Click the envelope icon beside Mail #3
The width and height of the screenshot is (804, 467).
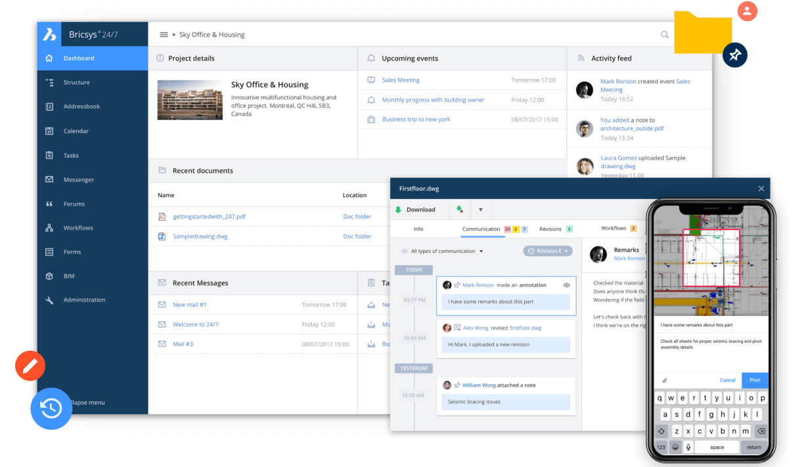(x=162, y=344)
